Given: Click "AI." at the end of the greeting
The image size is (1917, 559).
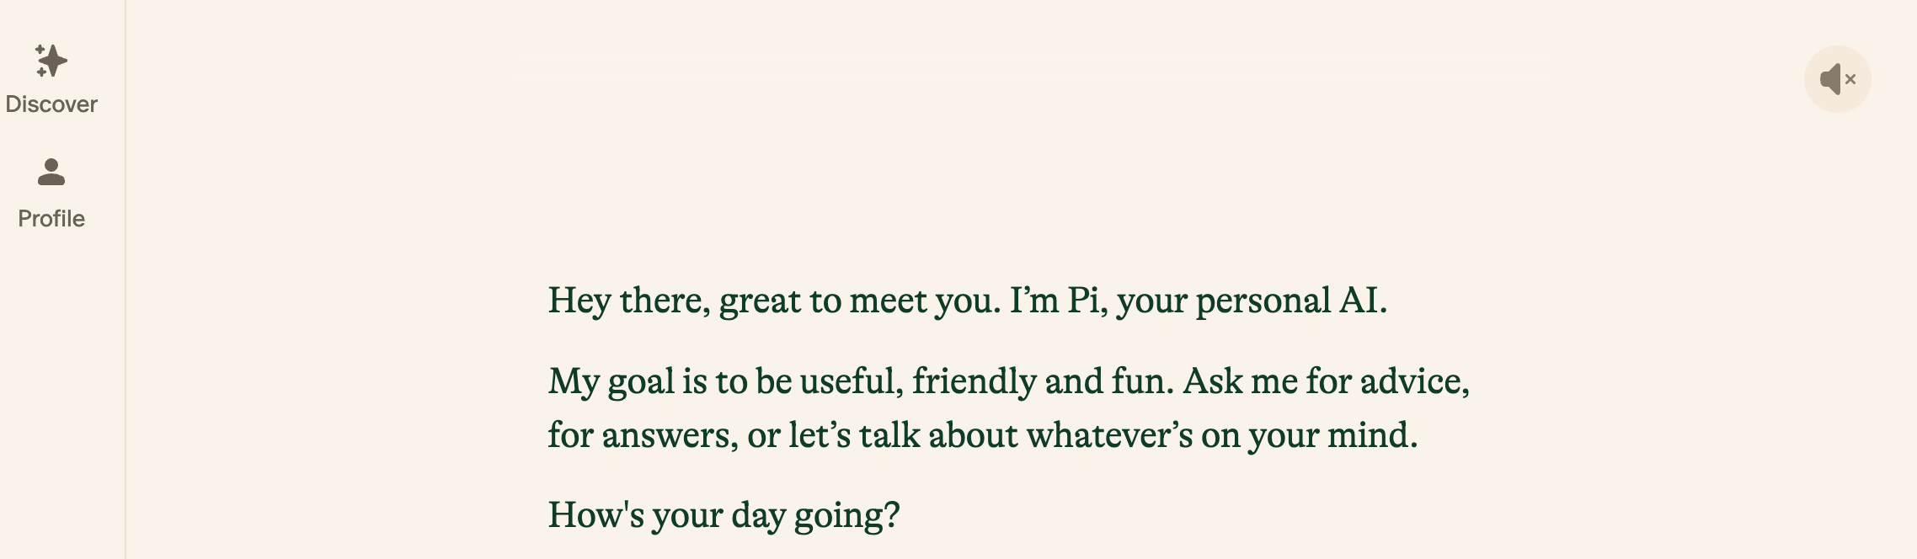Looking at the screenshot, I should tap(1363, 301).
